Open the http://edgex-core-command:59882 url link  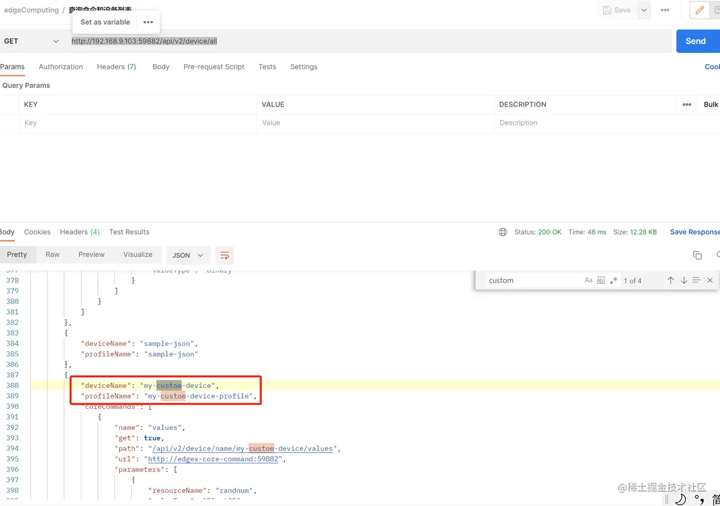(213, 459)
